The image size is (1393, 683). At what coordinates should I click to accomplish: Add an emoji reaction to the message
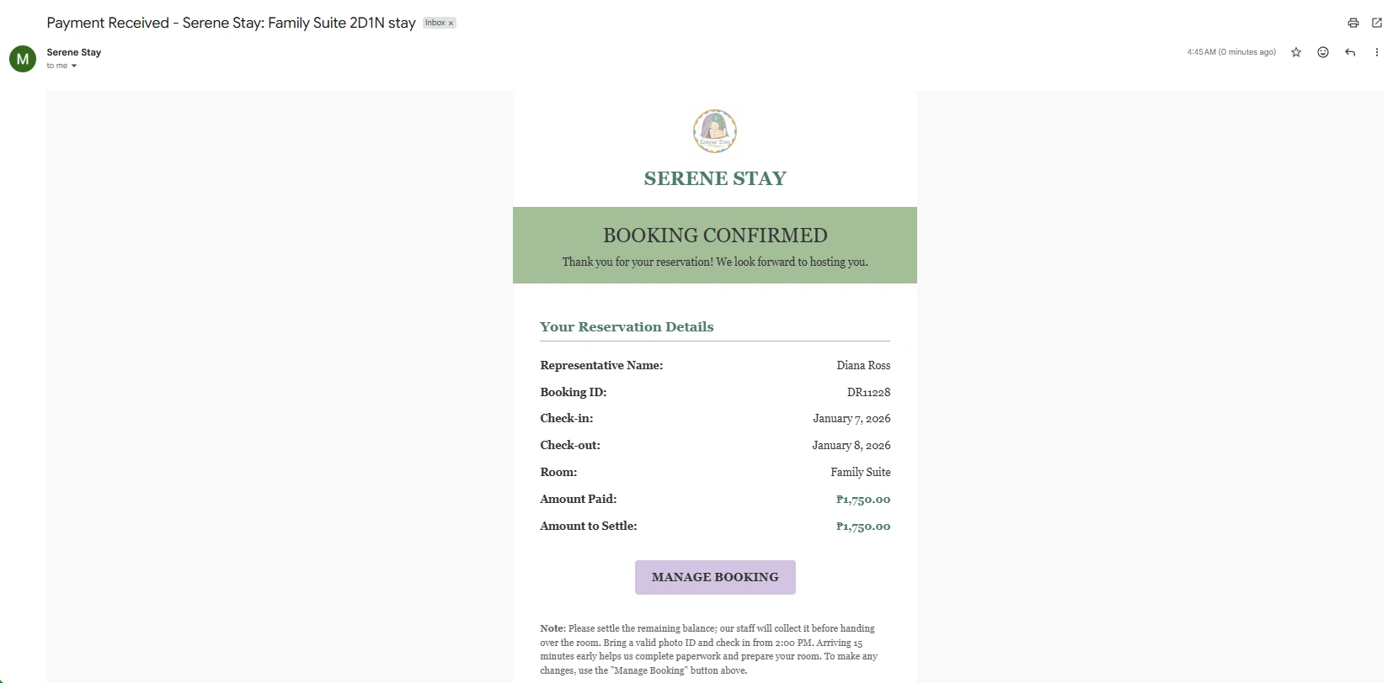click(x=1322, y=52)
